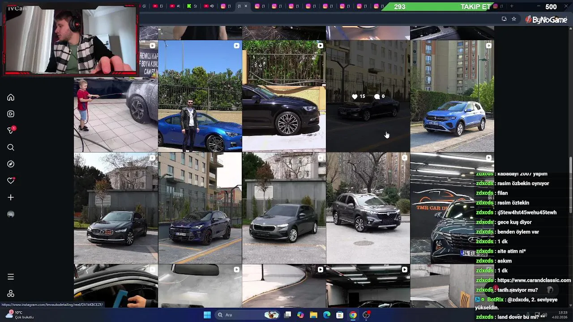Image resolution: width=573 pixels, height=322 pixels.
Task: Click chat message "benden öylem var"
Action: 518,232
